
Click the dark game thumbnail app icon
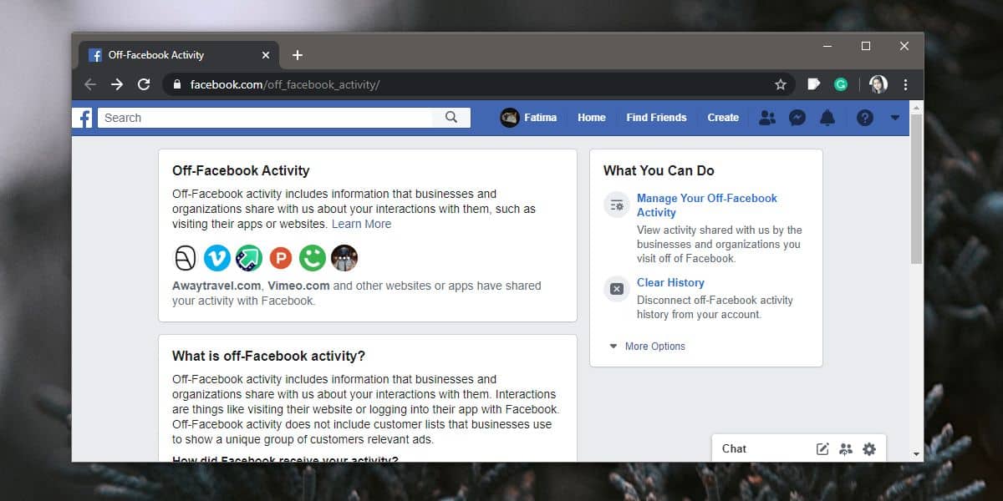point(344,258)
